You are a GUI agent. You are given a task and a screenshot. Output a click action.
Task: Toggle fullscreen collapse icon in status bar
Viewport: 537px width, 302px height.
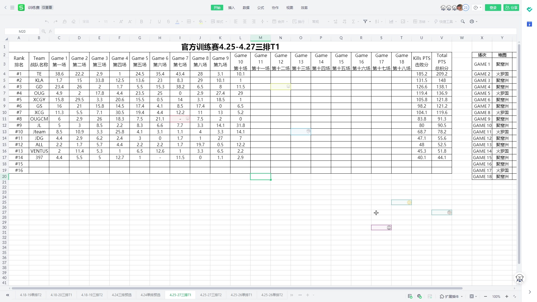[515, 296]
